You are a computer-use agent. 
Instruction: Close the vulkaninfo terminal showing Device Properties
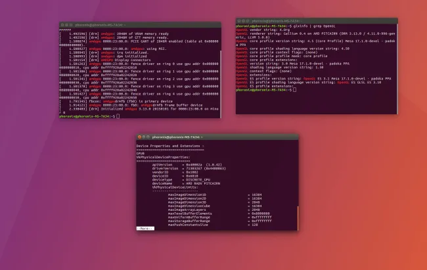tap(140, 137)
